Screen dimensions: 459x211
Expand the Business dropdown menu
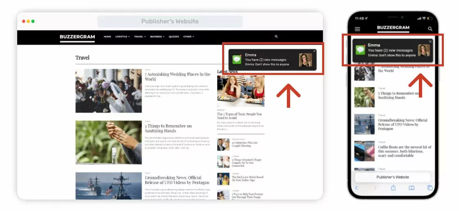157,36
